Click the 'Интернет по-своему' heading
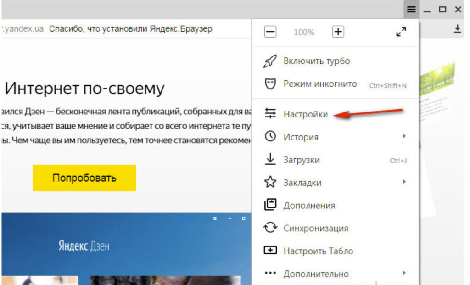 [84, 89]
